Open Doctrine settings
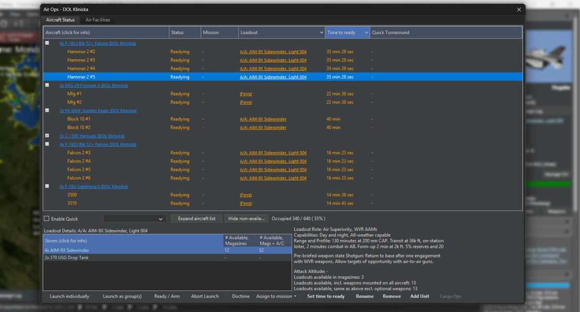 [x=241, y=296]
